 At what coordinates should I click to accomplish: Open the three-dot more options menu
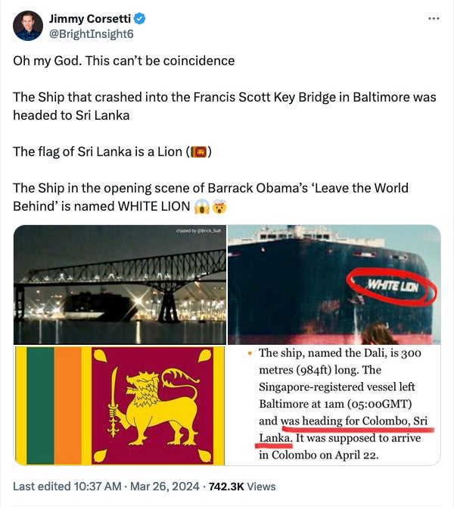433,18
